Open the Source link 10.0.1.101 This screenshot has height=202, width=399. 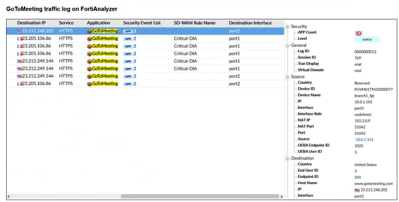[364, 140]
